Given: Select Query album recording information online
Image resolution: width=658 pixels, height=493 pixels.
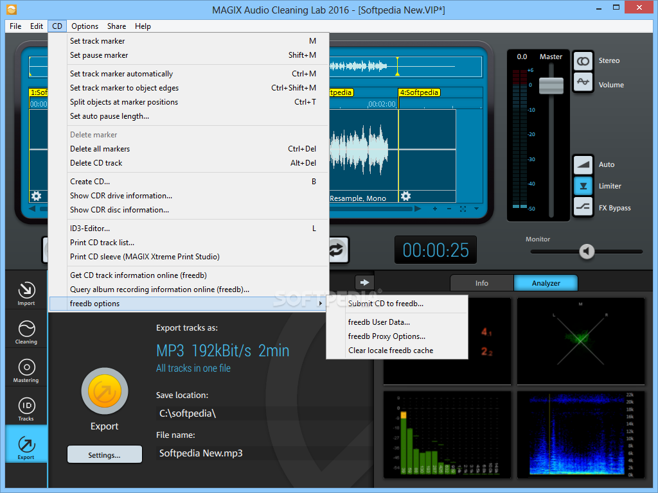Looking at the screenshot, I should click(188, 290).
